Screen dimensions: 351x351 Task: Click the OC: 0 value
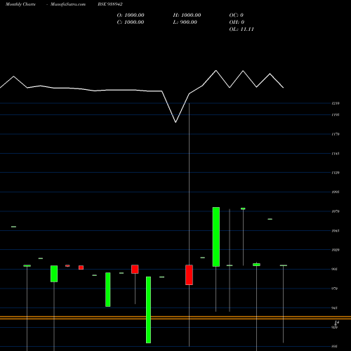tap(237, 15)
